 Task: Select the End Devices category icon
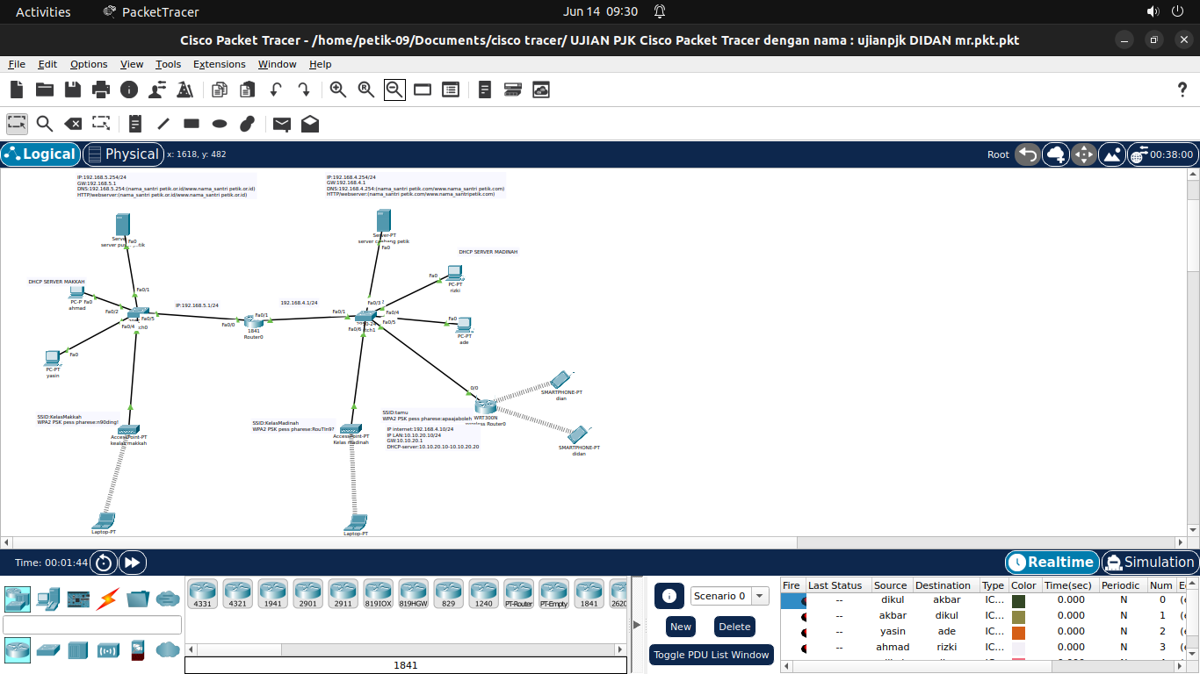pyautogui.click(x=48, y=599)
